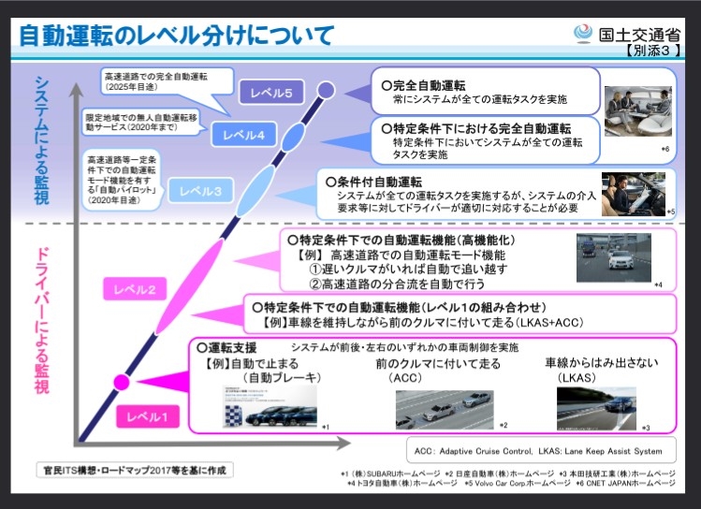Open the LKAS lane keeping photo

[596, 409]
